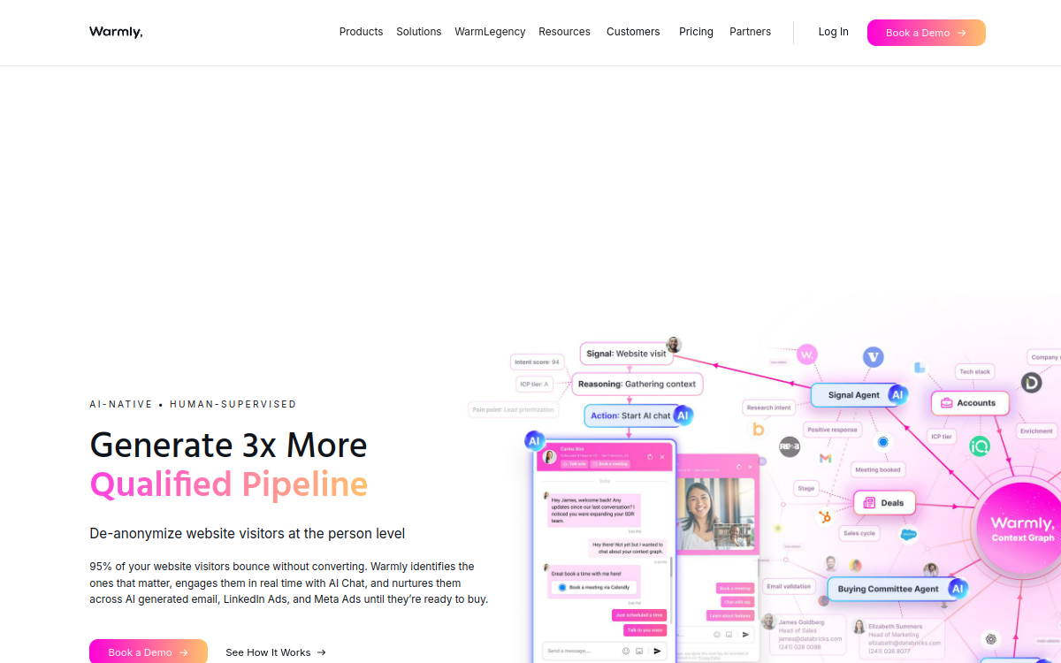Image resolution: width=1061 pixels, height=663 pixels.
Task: Click the AI badge on Action: Start AI chat
Action: click(x=683, y=415)
